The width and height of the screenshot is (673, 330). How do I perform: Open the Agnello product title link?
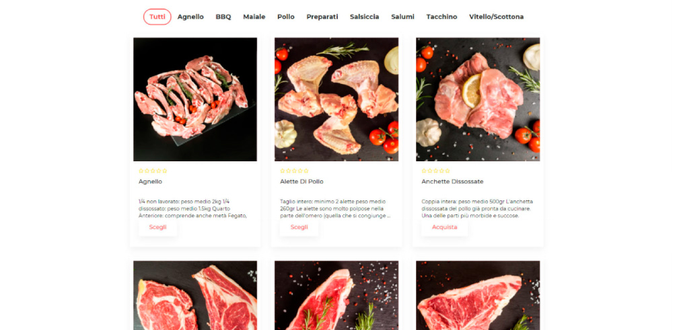pyautogui.click(x=150, y=181)
